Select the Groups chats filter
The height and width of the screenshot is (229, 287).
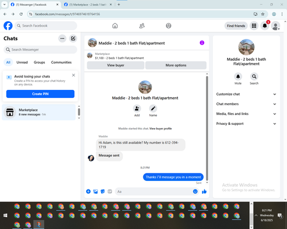[x=39, y=62]
